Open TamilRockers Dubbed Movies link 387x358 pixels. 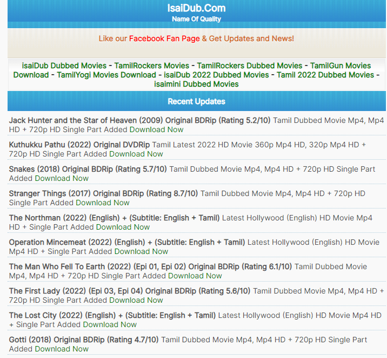250,66
